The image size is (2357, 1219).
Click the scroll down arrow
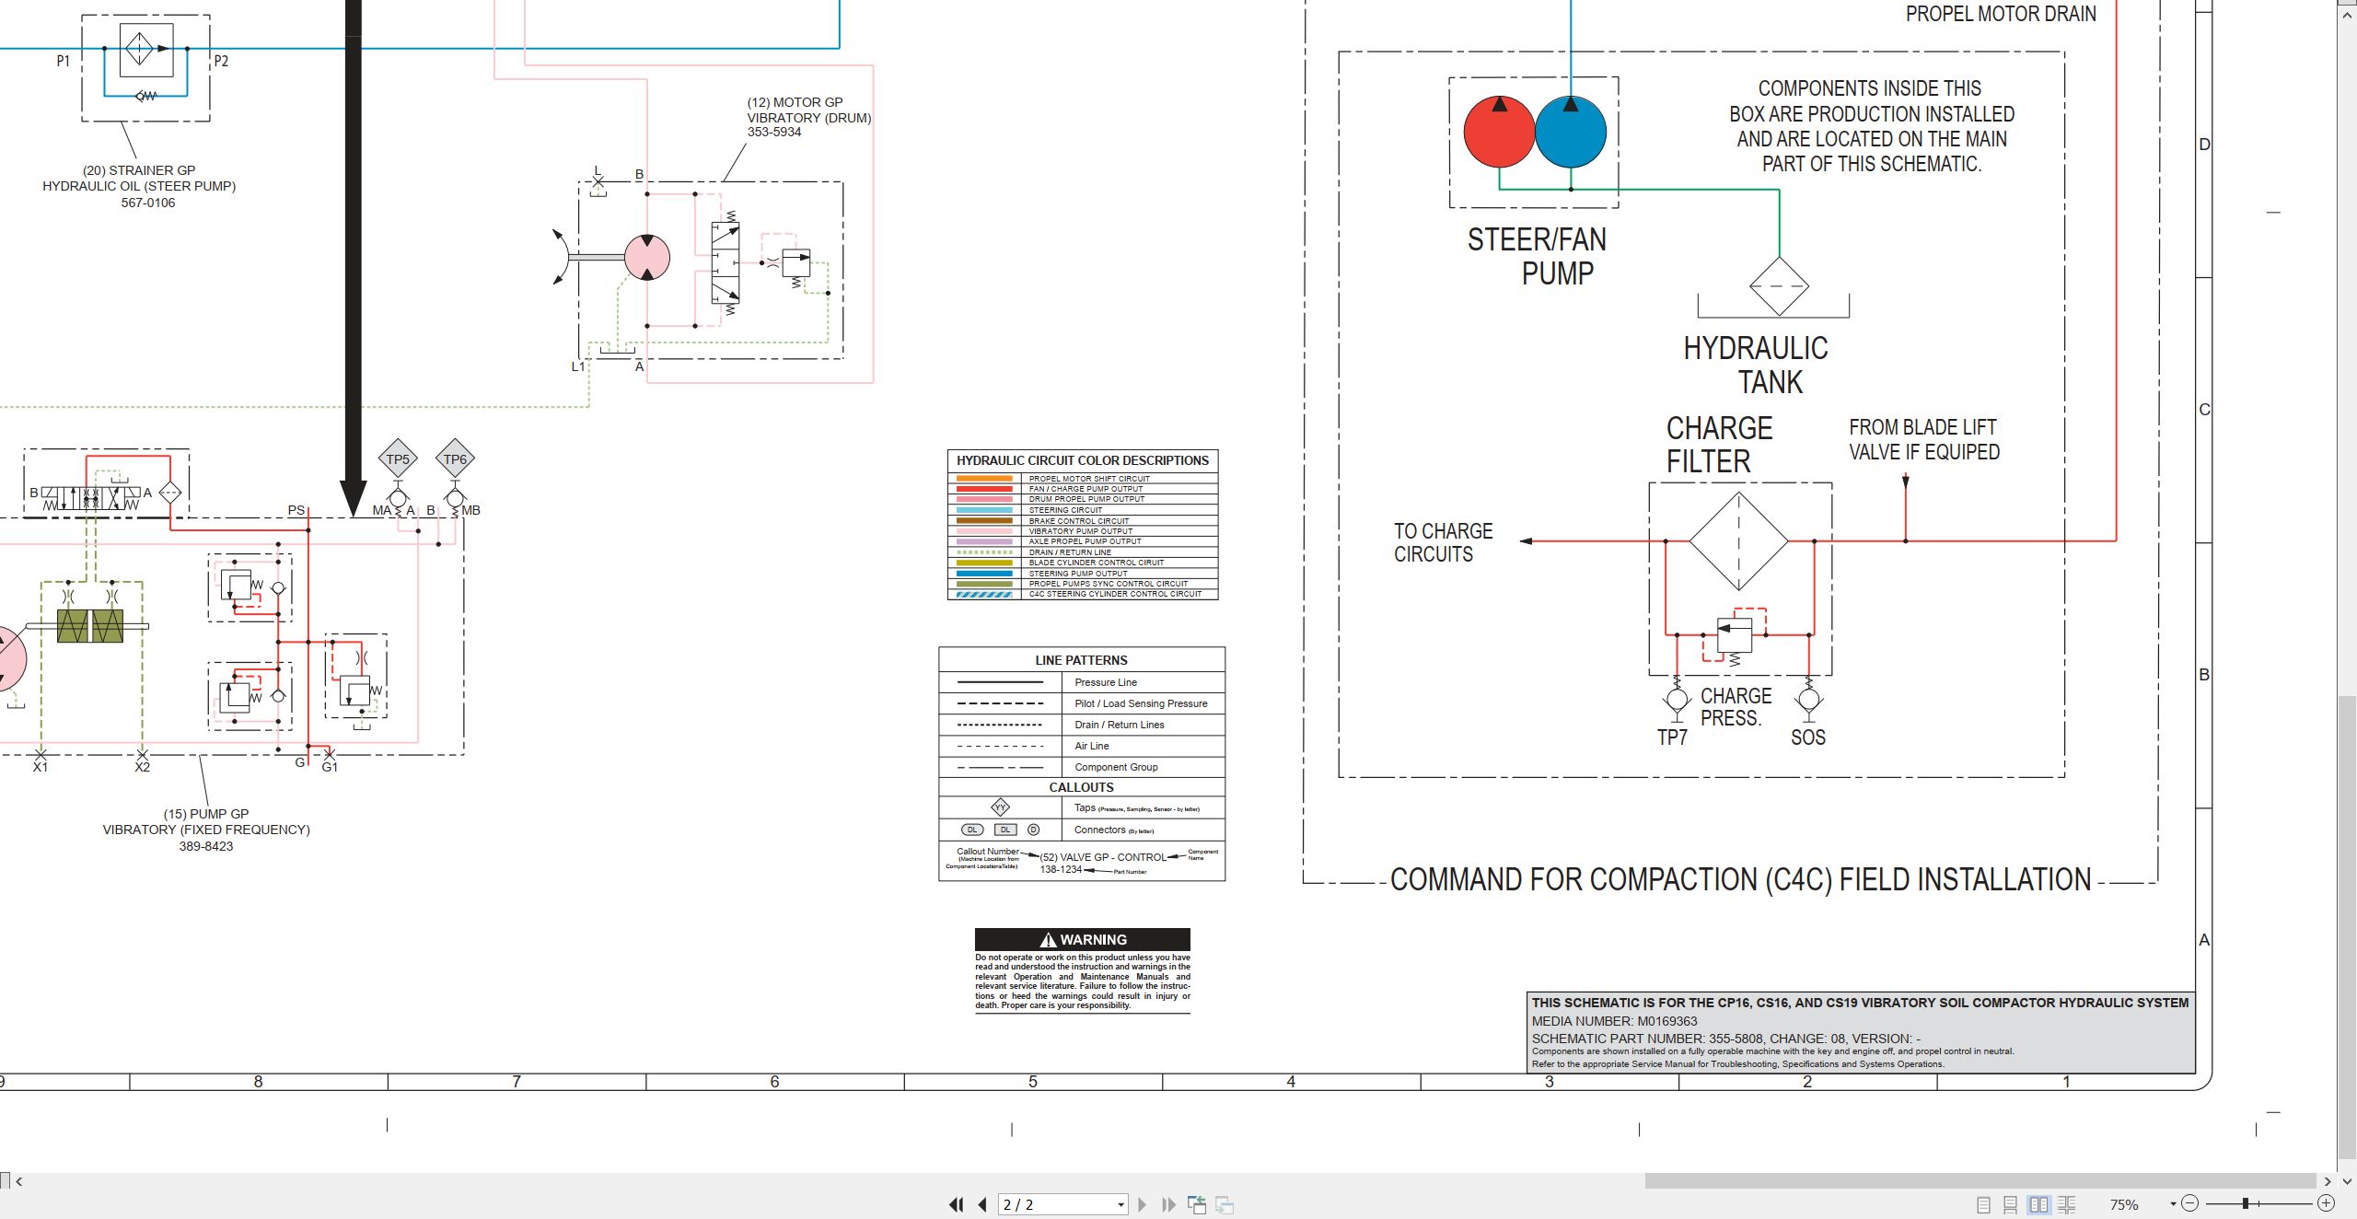[x=2348, y=1181]
